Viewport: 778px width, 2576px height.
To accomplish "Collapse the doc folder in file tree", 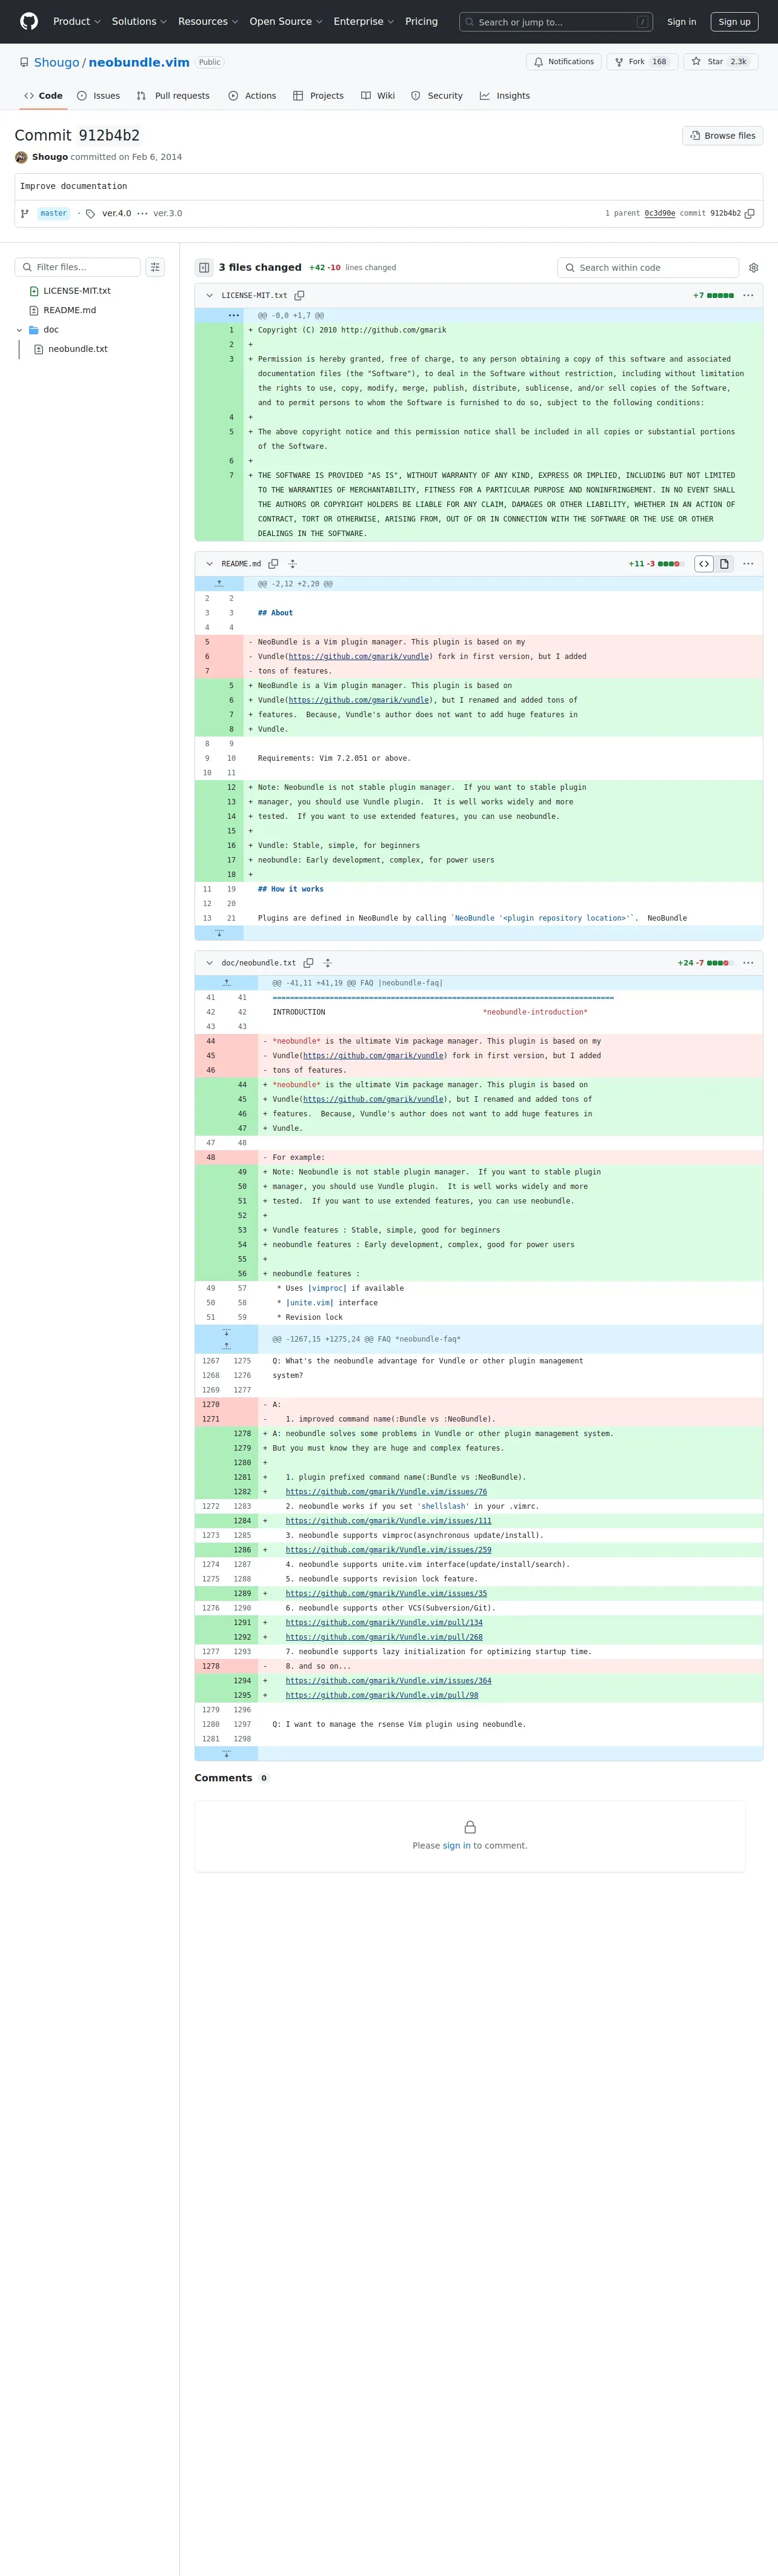I will (19, 330).
